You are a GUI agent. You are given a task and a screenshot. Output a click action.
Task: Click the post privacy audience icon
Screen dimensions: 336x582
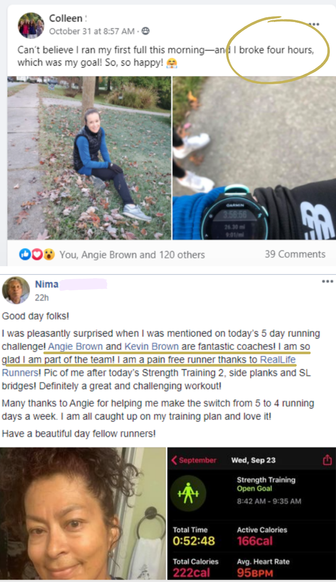[146, 31]
